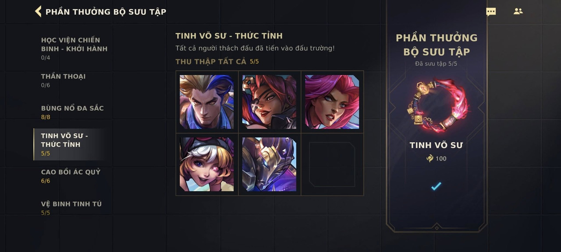Select the pink-haired female champion portrait

point(332,102)
